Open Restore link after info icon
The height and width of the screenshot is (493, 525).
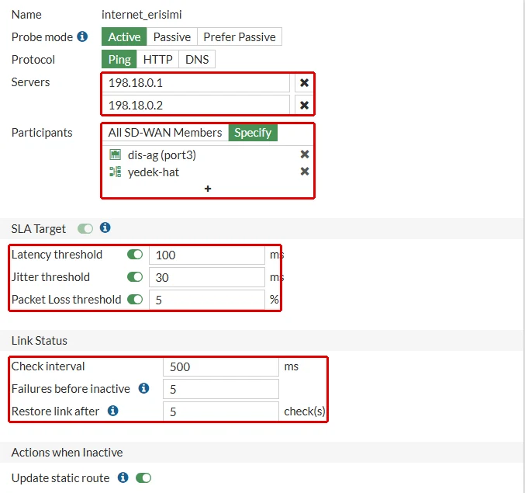tap(113, 411)
